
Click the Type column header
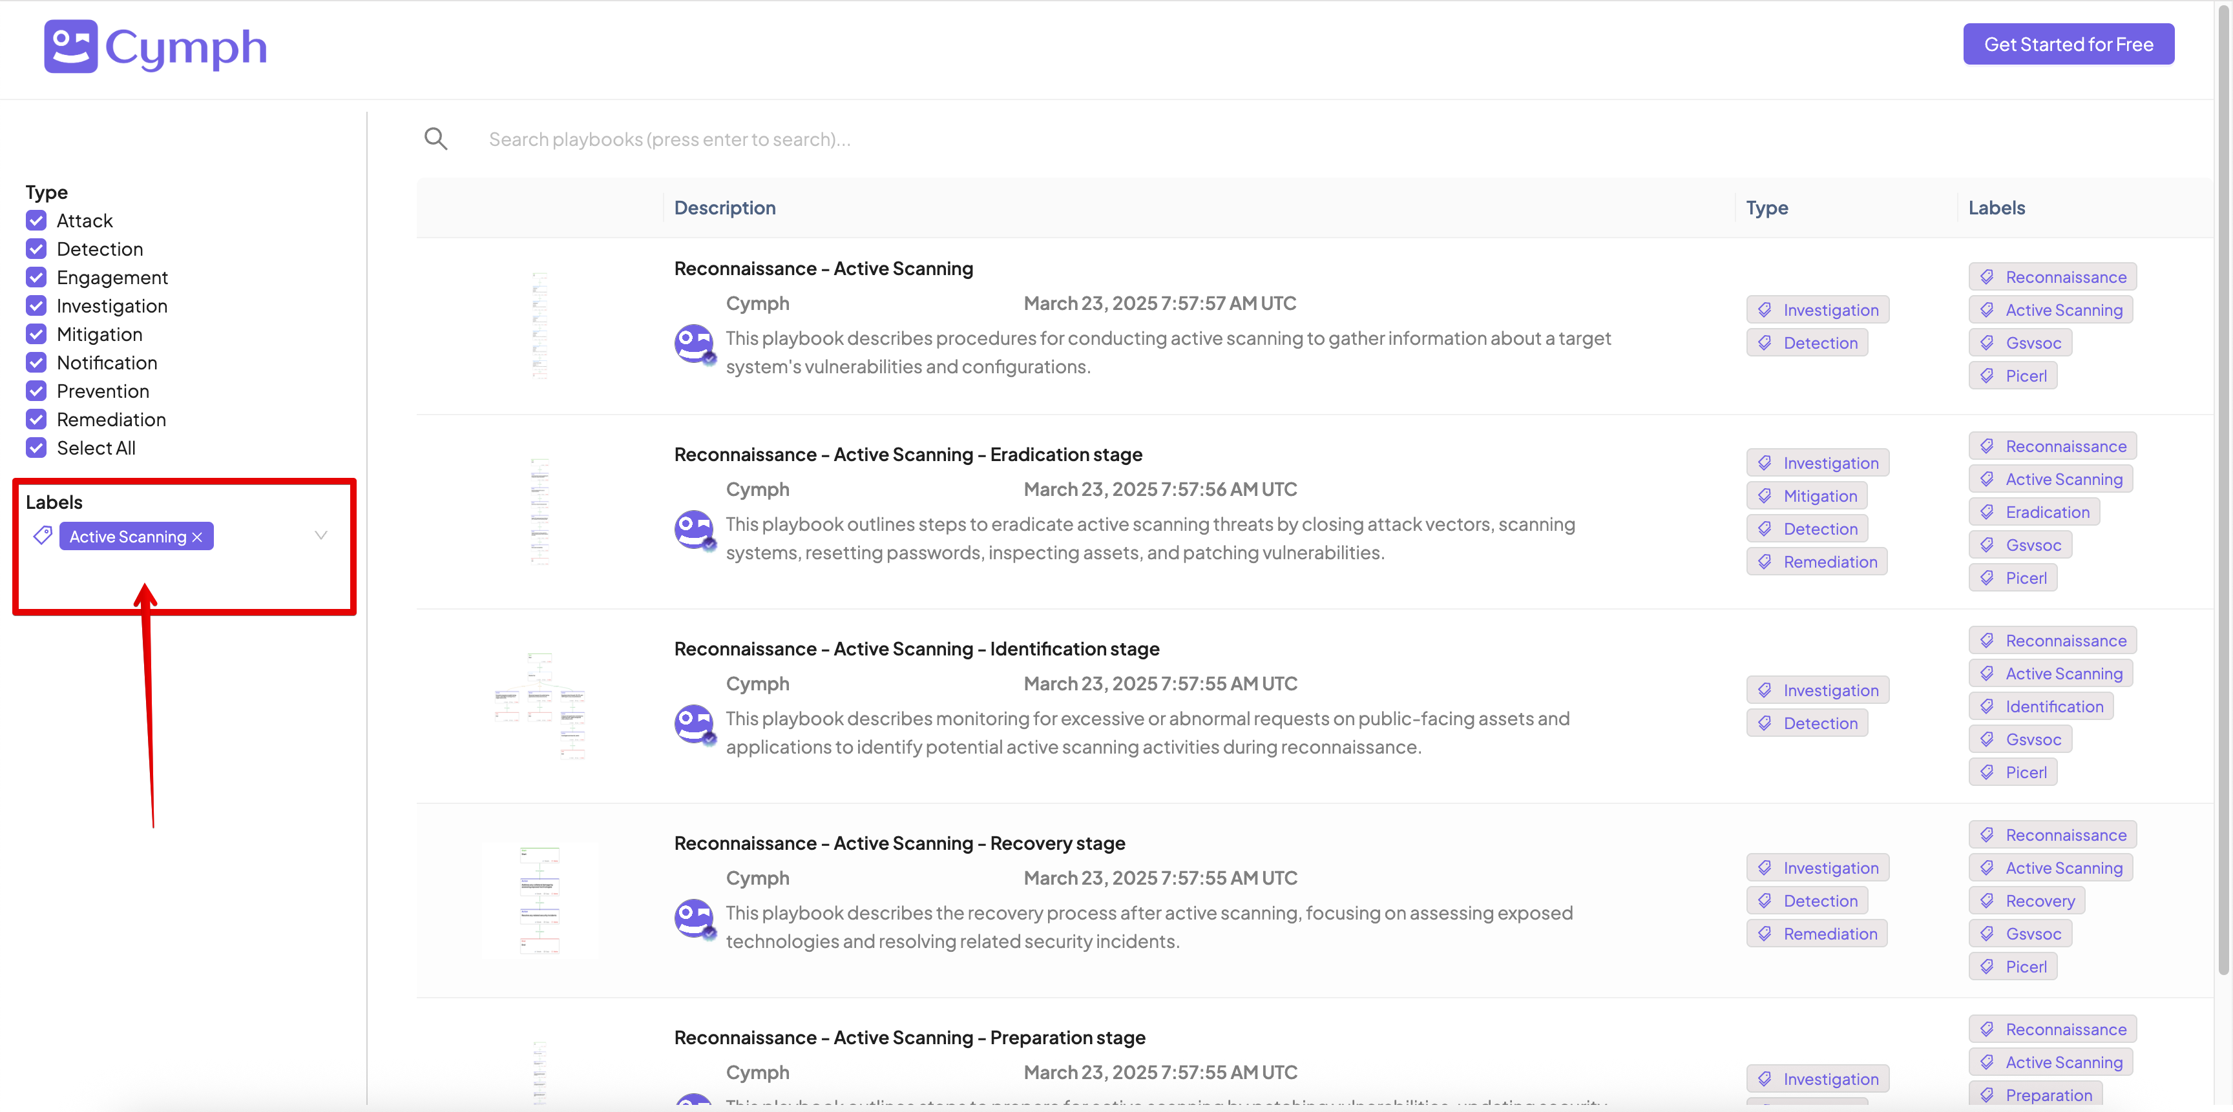1766,208
